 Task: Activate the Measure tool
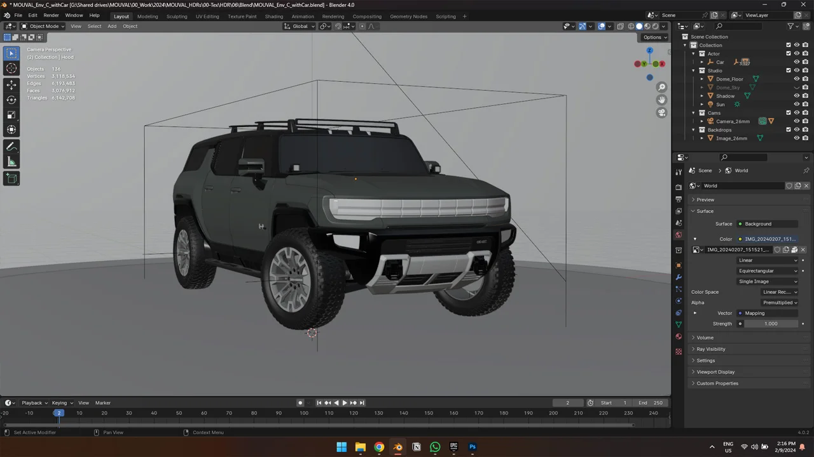pyautogui.click(x=11, y=162)
